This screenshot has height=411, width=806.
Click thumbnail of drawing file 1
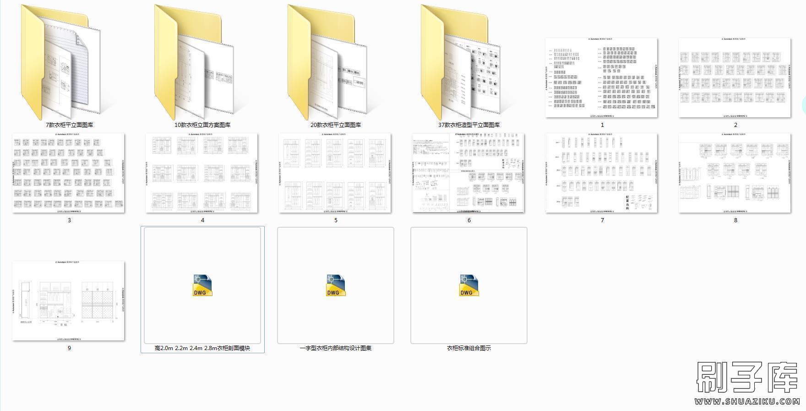[x=602, y=78]
